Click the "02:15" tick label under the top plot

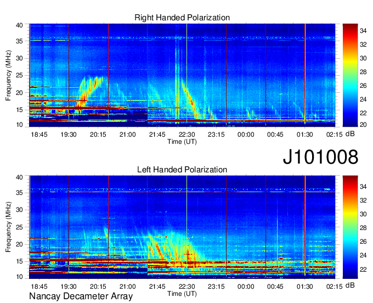[x=334, y=134]
